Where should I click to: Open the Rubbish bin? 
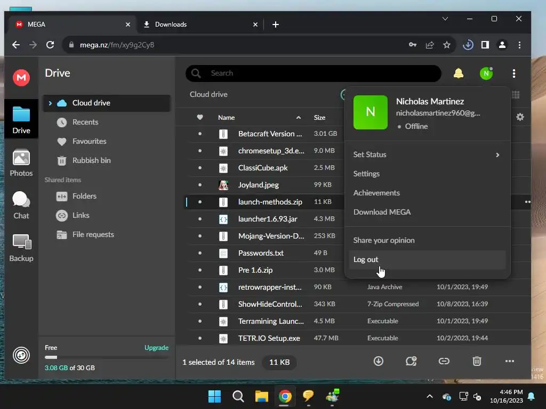click(x=107, y=160)
